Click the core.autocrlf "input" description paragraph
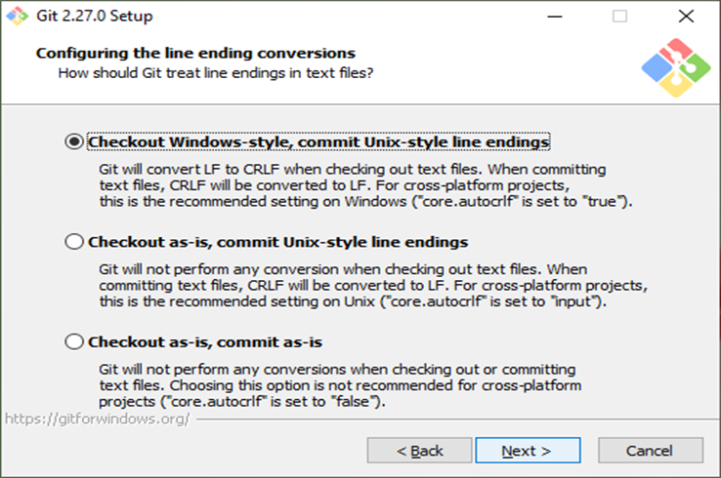 pyautogui.click(x=373, y=285)
